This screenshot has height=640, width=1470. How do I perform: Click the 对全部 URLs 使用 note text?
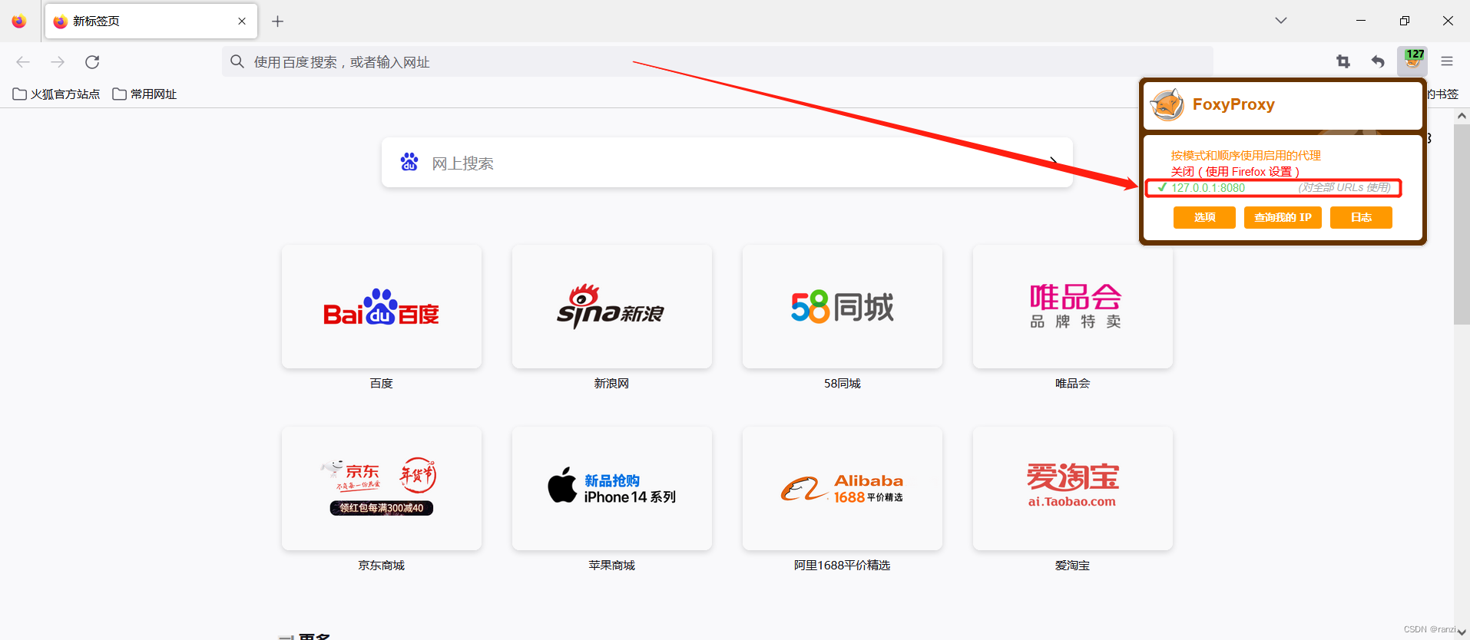click(x=1344, y=187)
